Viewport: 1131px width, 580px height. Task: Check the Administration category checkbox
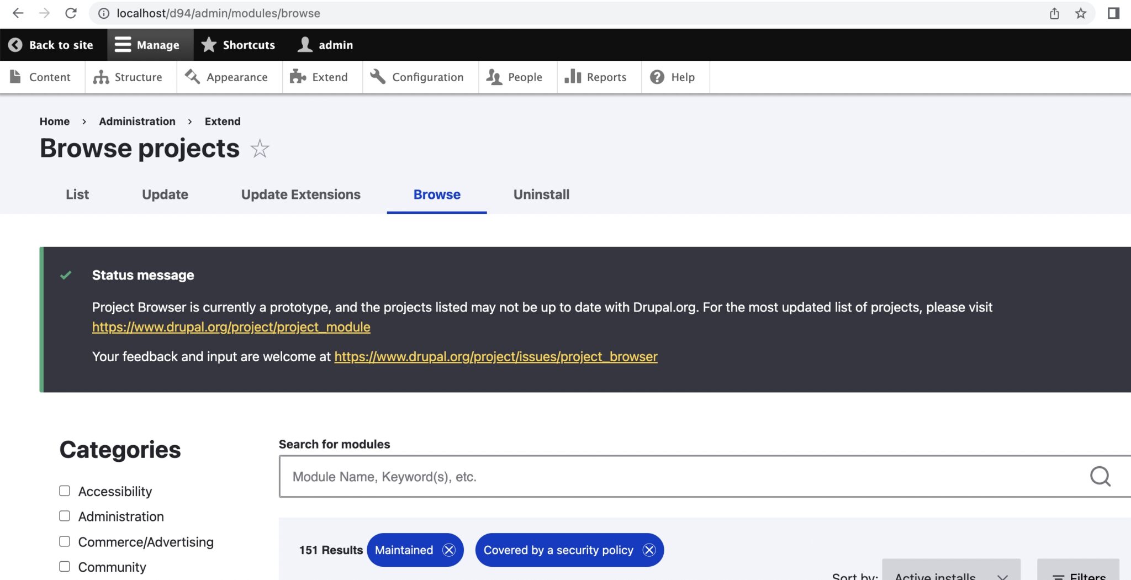(x=64, y=515)
